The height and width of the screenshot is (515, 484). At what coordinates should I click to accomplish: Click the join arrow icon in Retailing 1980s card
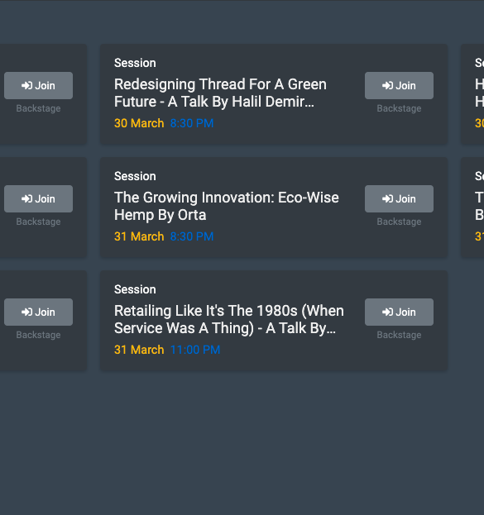[x=388, y=312]
